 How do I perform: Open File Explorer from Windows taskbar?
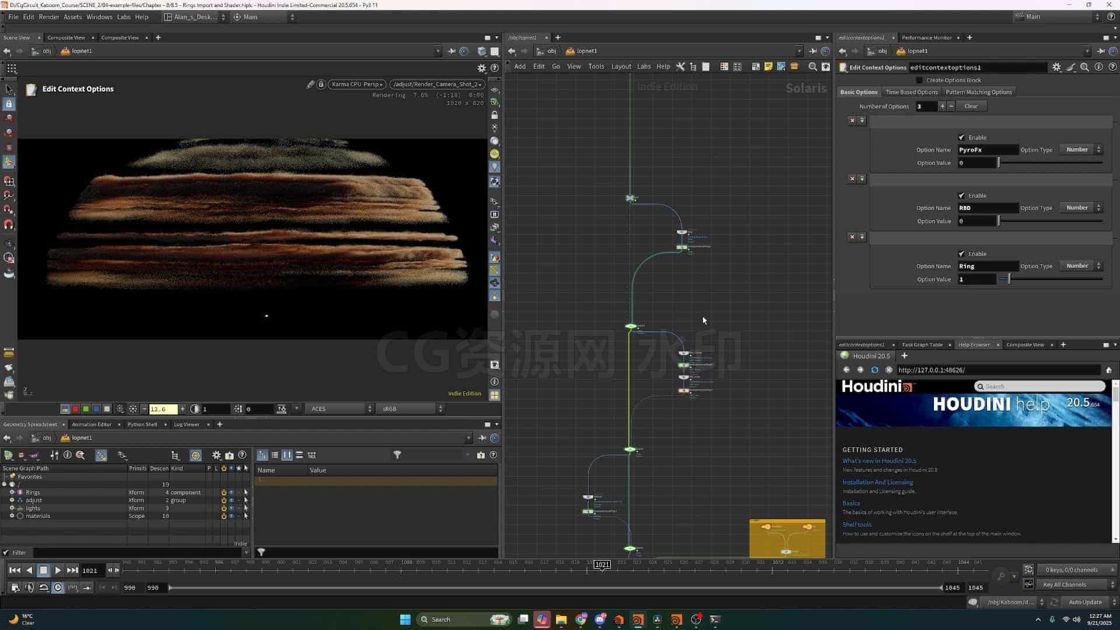tap(561, 619)
